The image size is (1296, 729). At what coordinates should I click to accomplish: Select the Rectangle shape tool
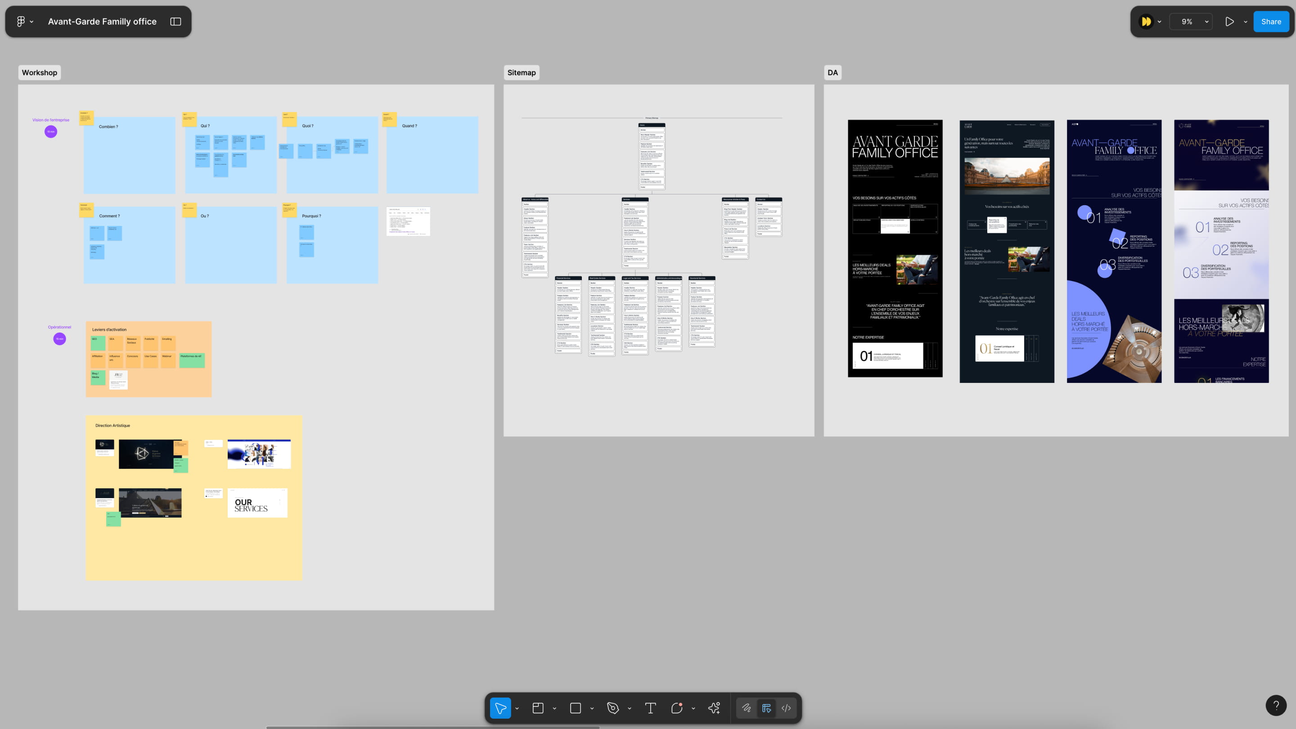tap(576, 708)
